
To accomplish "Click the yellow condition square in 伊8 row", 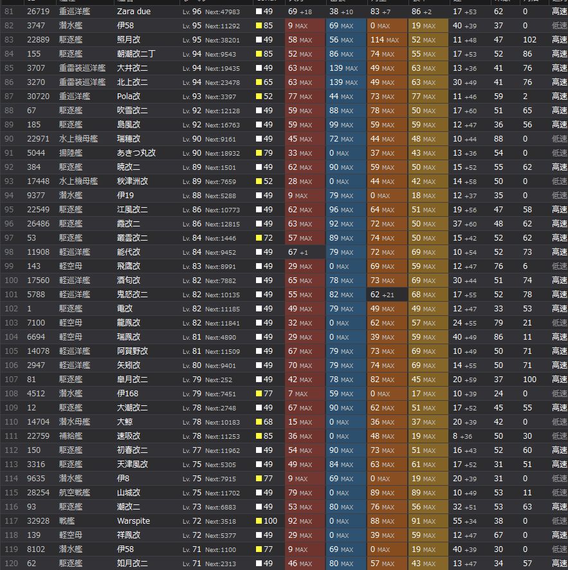I will (x=259, y=479).
